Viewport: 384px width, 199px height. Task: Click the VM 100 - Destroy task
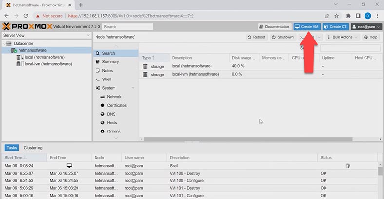click(190, 173)
